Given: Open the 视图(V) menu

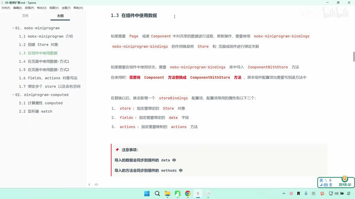Looking at the screenshot, I should [x=54, y=8].
